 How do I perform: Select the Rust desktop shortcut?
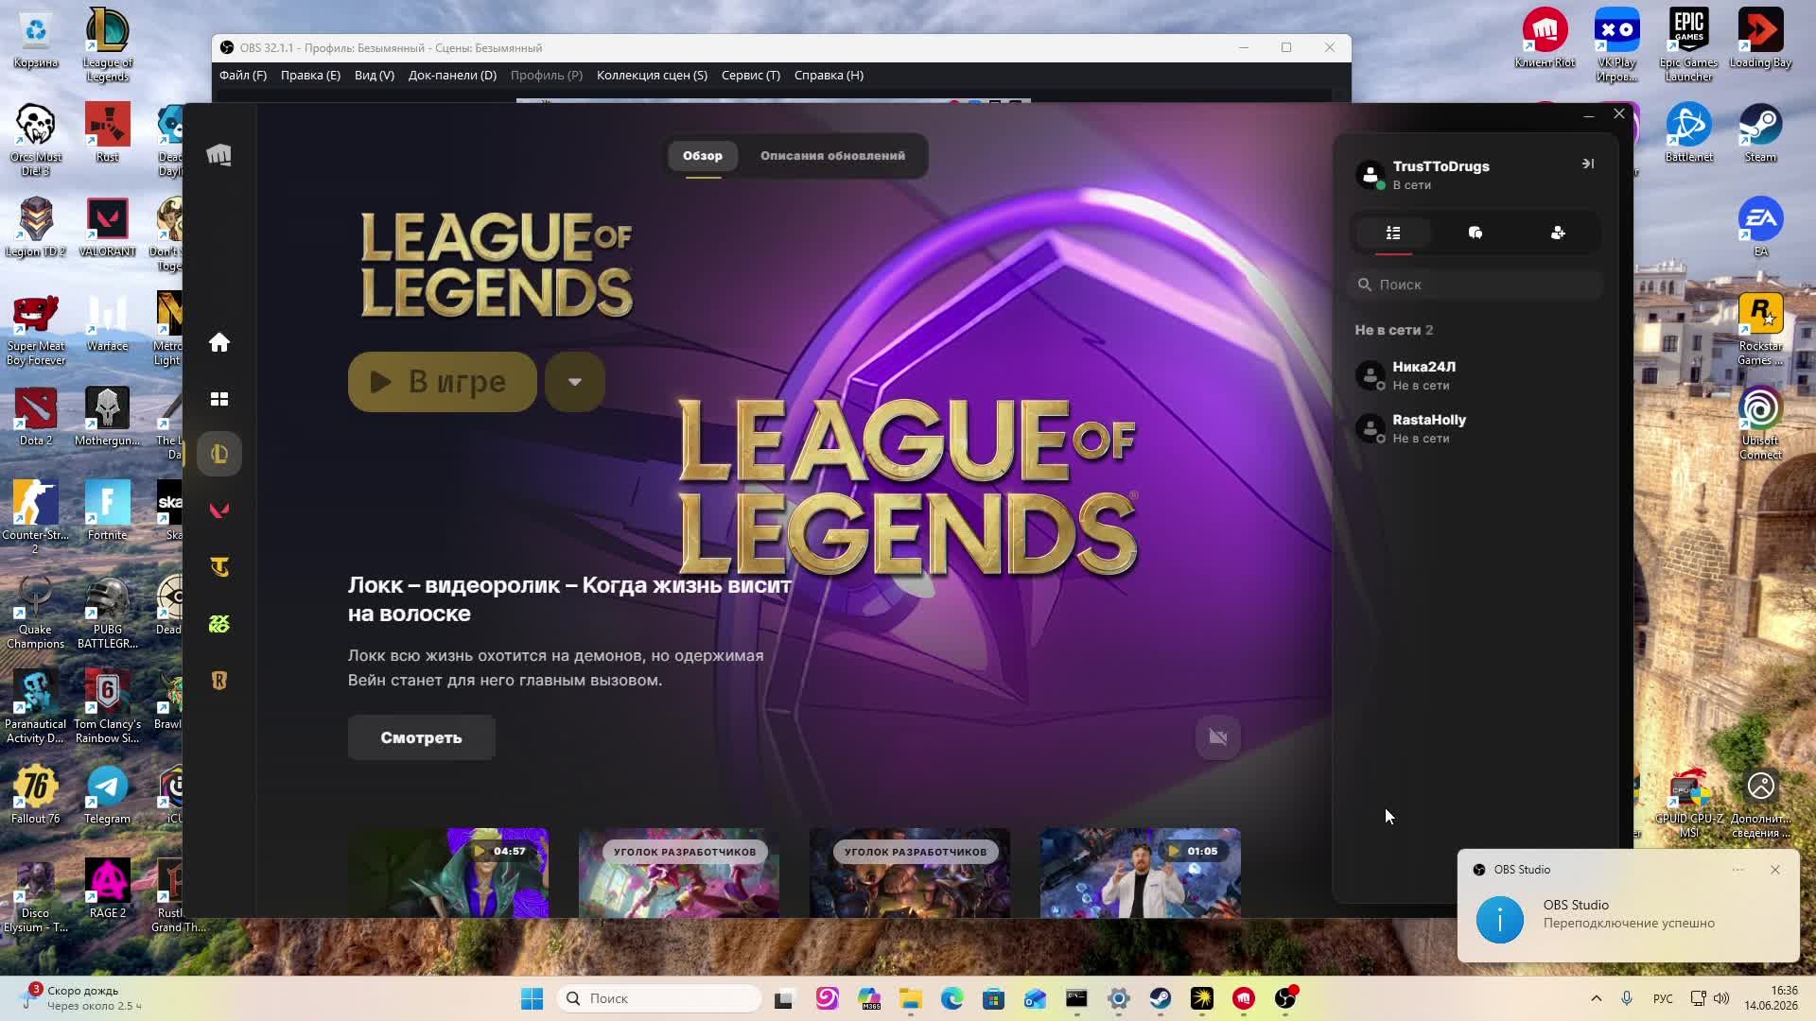pos(107,133)
